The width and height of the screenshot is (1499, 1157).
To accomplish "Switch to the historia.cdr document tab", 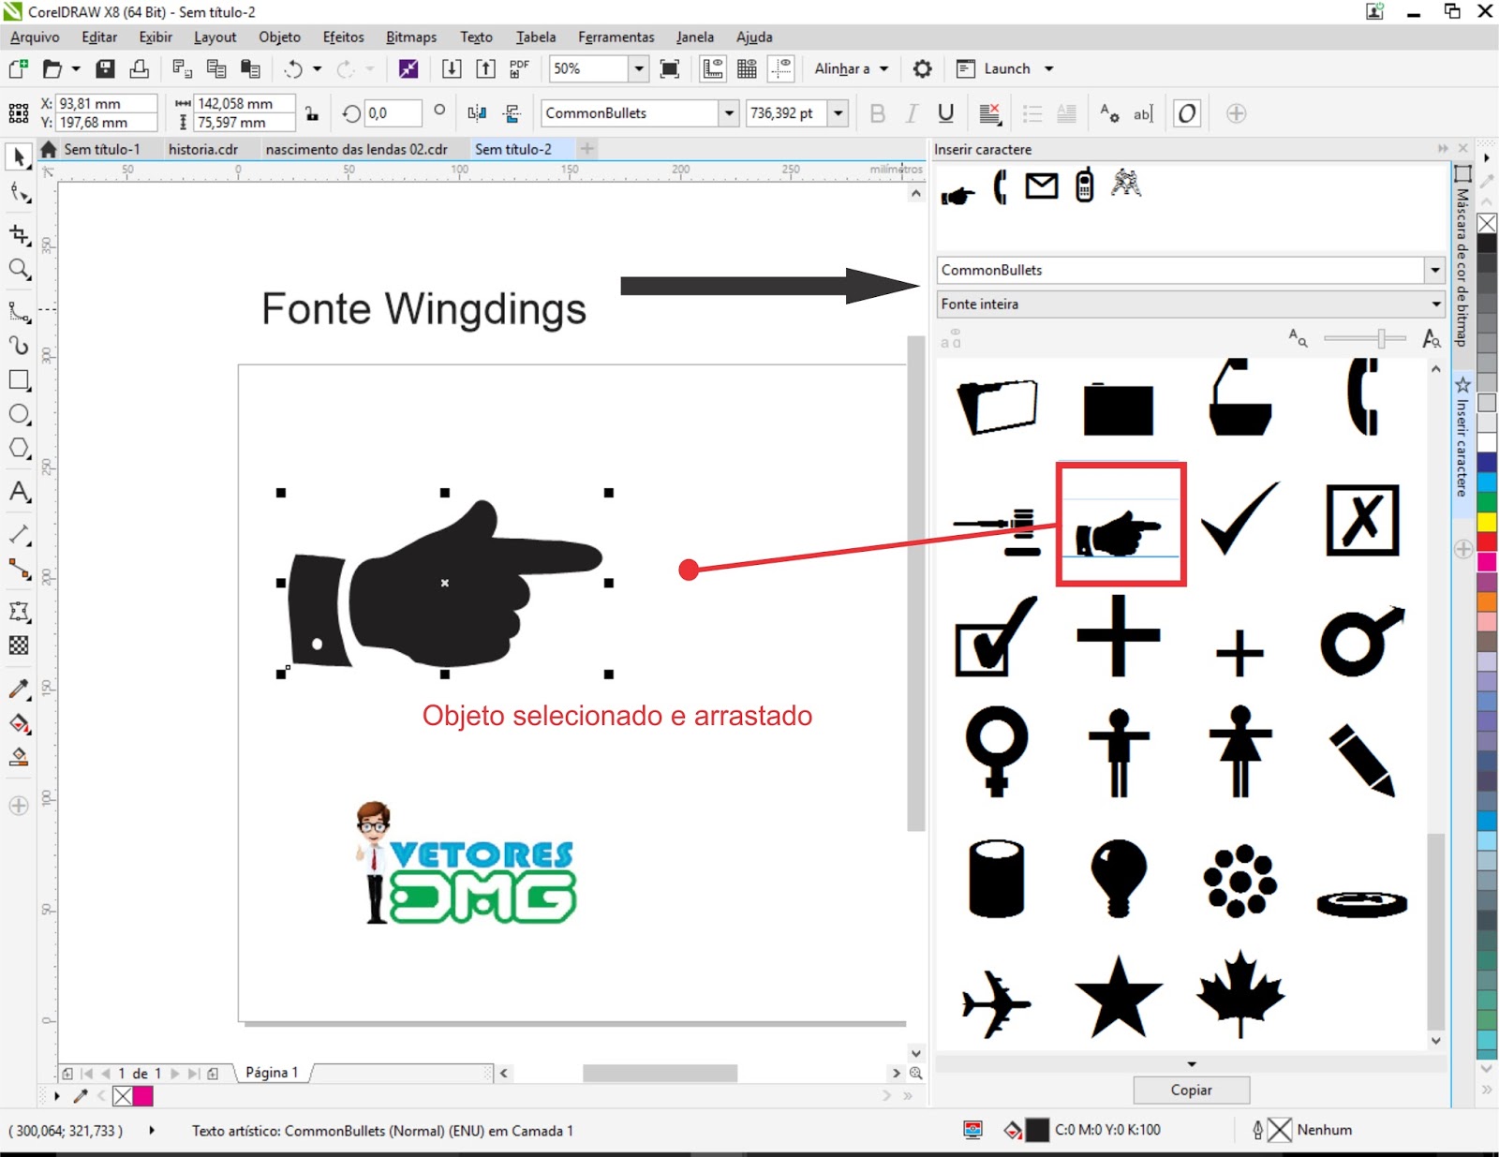I will click(203, 148).
